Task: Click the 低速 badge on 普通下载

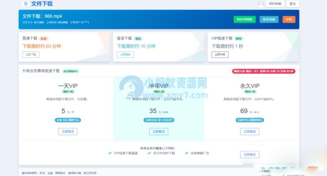Action: point(43,39)
